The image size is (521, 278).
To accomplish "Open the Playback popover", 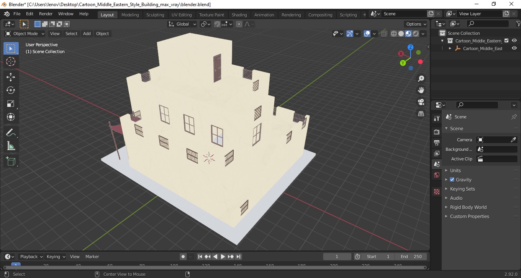I will [31, 257].
